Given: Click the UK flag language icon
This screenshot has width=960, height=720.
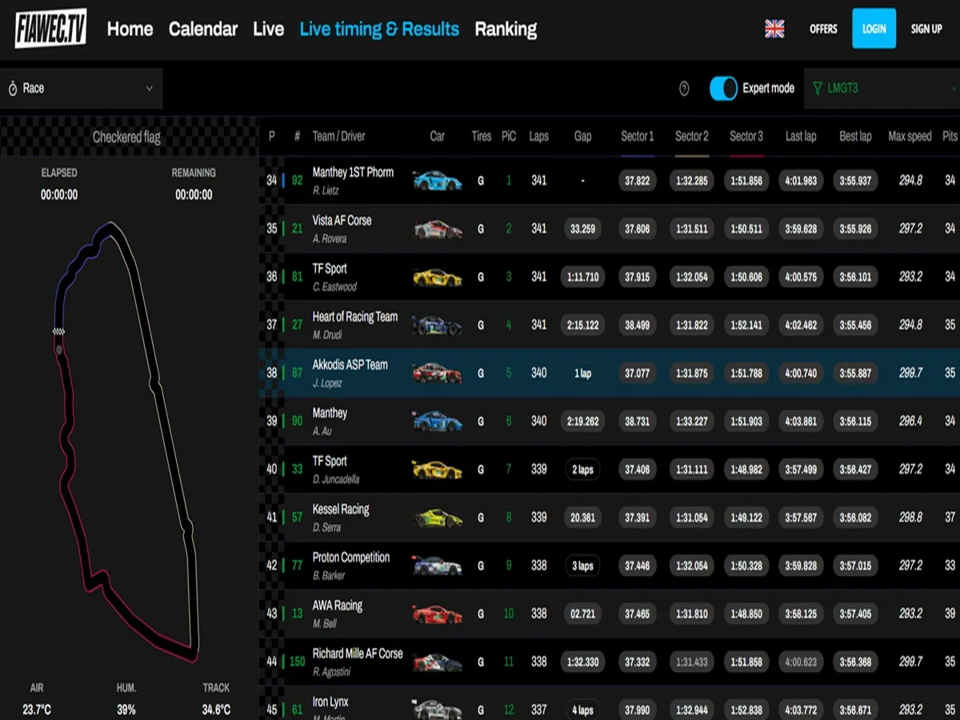Looking at the screenshot, I should point(774,29).
